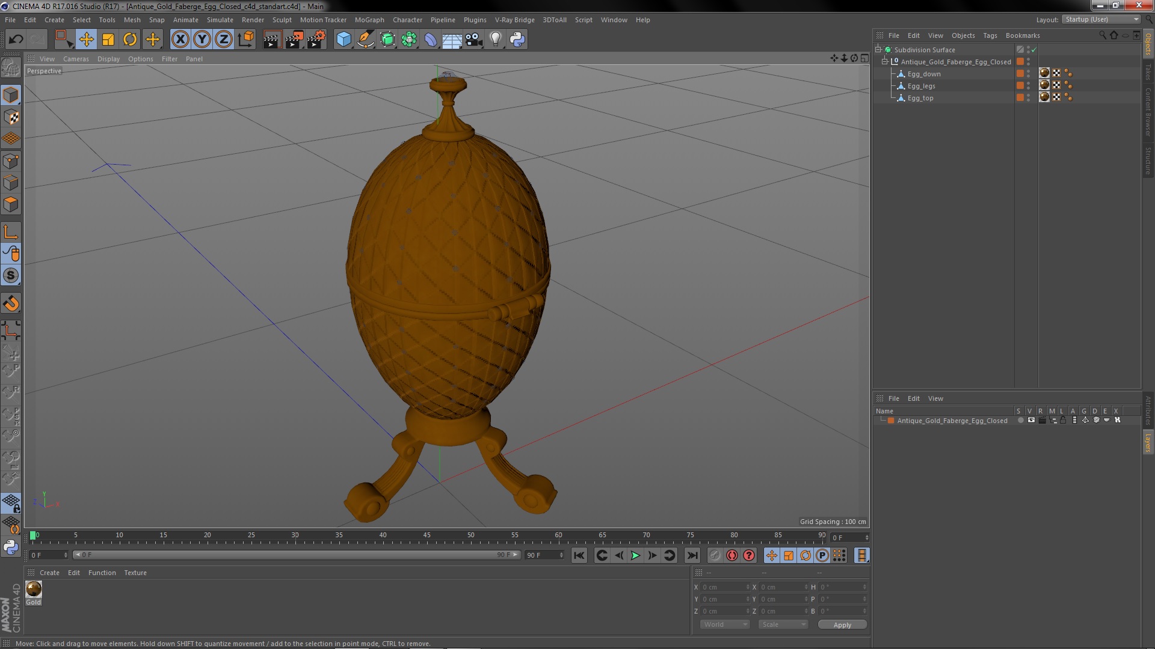Click the Floor environment icon
Viewport: 1155px width, 649px height.
point(452,40)
